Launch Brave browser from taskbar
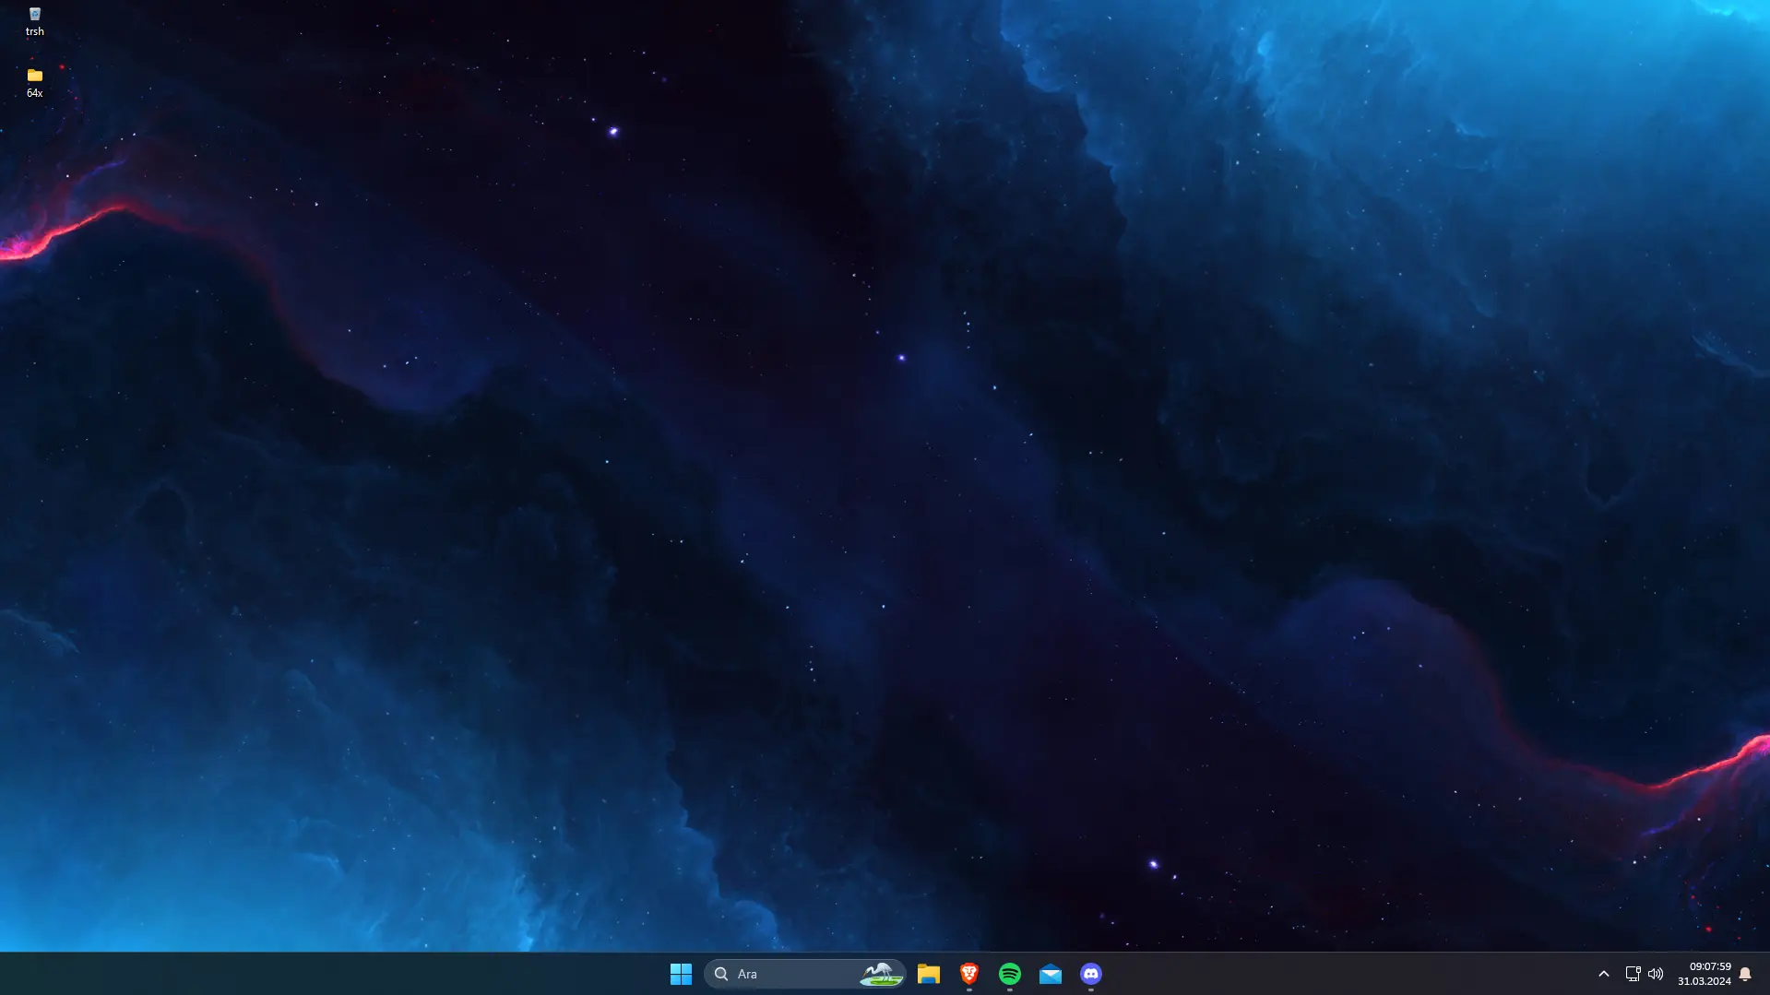Image resolution: width=1770 pixels, height=995 pixels. (x=968, y=974)
